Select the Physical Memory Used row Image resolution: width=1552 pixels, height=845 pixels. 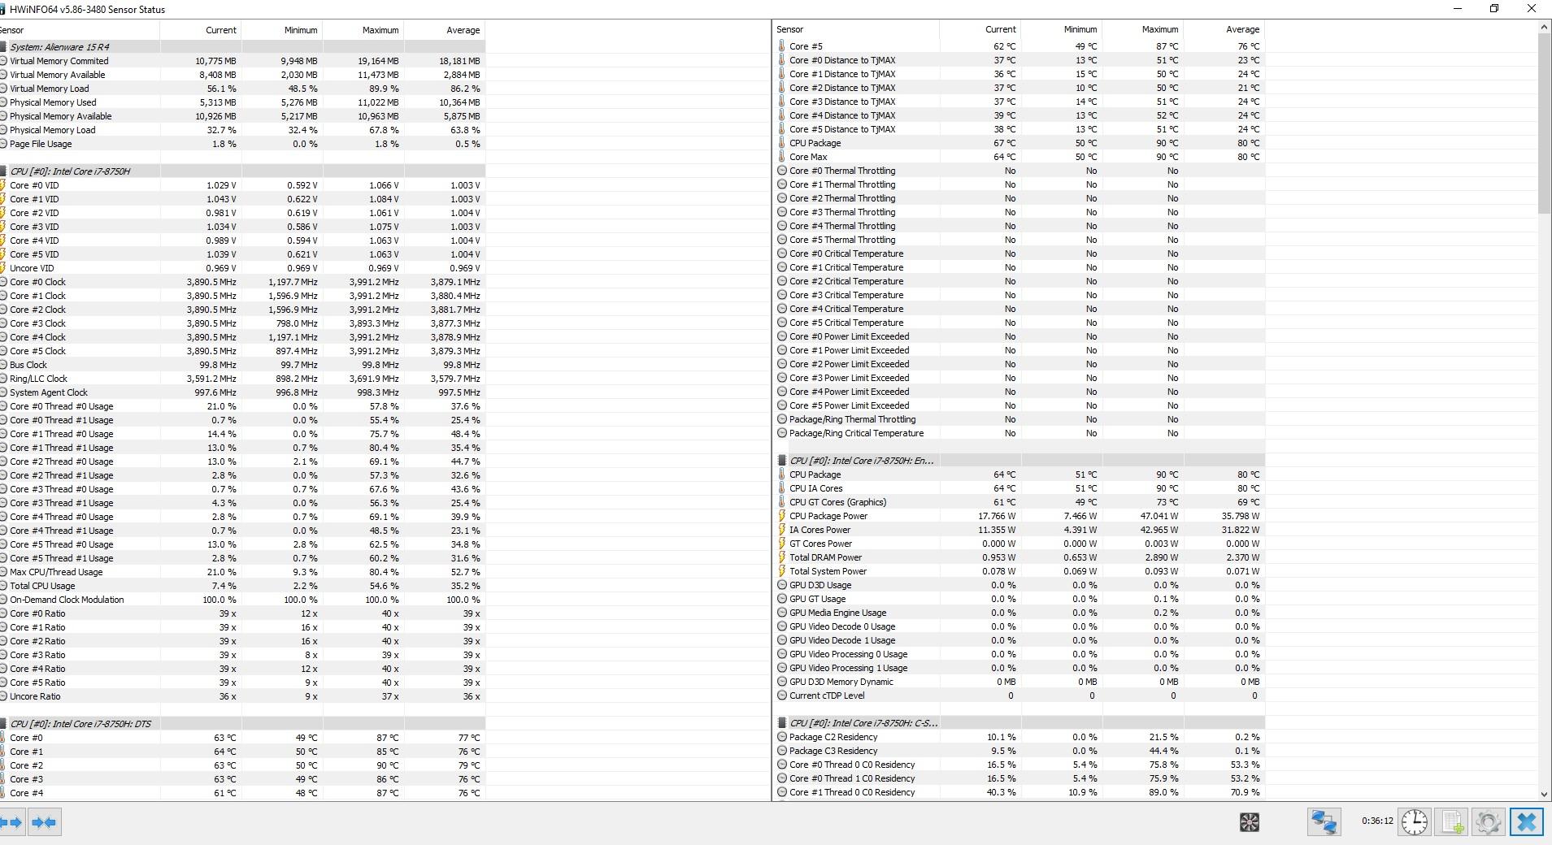(x=53, y=102)
